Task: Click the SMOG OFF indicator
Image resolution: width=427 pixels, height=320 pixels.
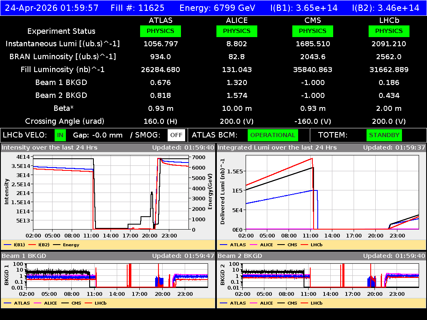Action: 176,135
